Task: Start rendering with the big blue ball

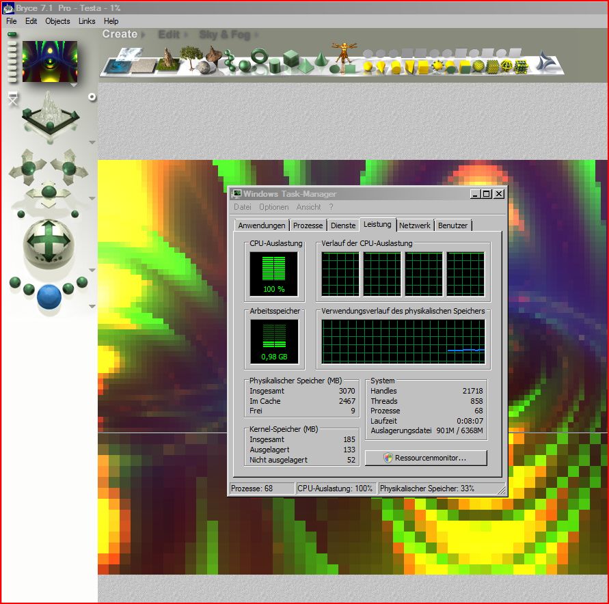Action: (x=49, y=297)
